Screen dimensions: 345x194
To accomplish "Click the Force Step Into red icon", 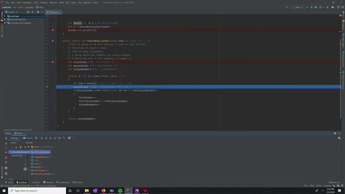I will pyautogui.click(x=50, y=138).
